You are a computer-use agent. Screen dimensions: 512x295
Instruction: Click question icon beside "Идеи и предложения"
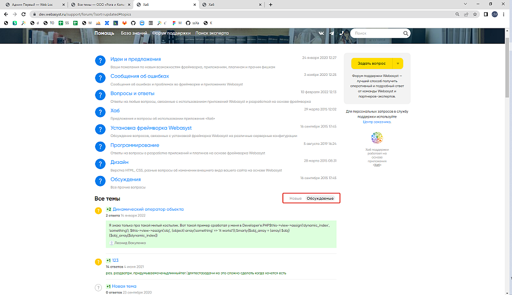(x=100, y=61)
